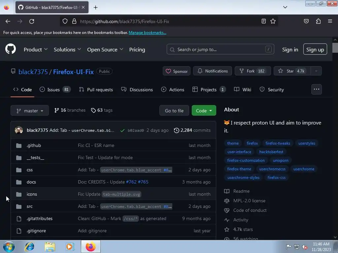338x253 pixels.
Task: View the 63 tags link
Action: [102, 110]
